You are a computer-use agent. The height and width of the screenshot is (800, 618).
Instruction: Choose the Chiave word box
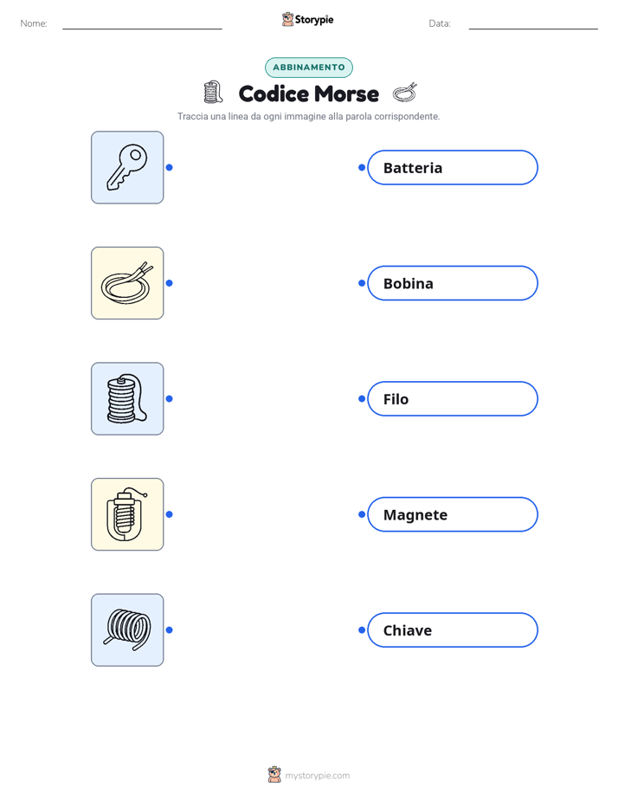click(453, 629)
